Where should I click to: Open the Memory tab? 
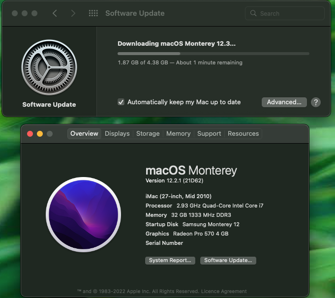tap(179, 134)
